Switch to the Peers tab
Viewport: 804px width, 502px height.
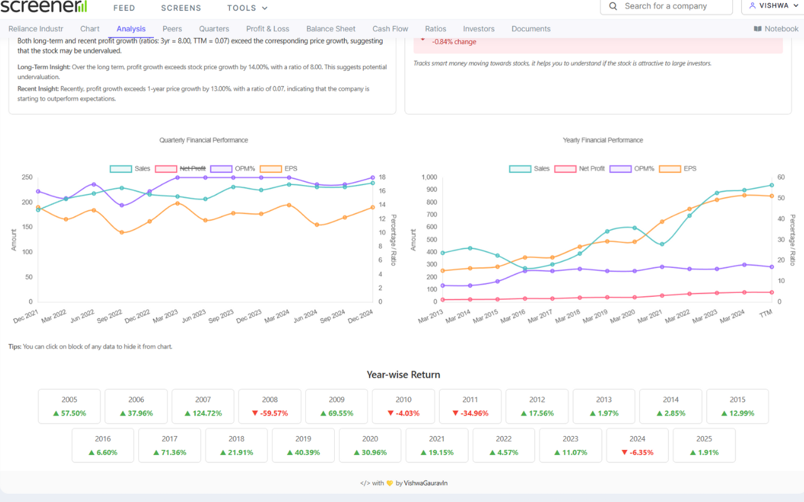click(172, 28)
